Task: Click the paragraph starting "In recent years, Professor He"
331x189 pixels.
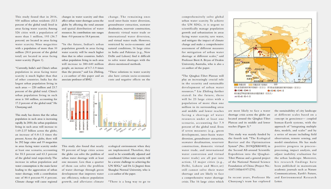Action: [x=249, y=179]
